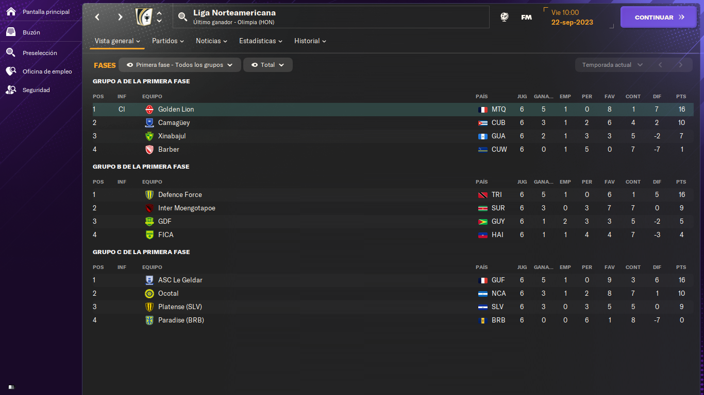
Task: Open Preselección magnifier icon in sidebar
Action: (11, 52)
